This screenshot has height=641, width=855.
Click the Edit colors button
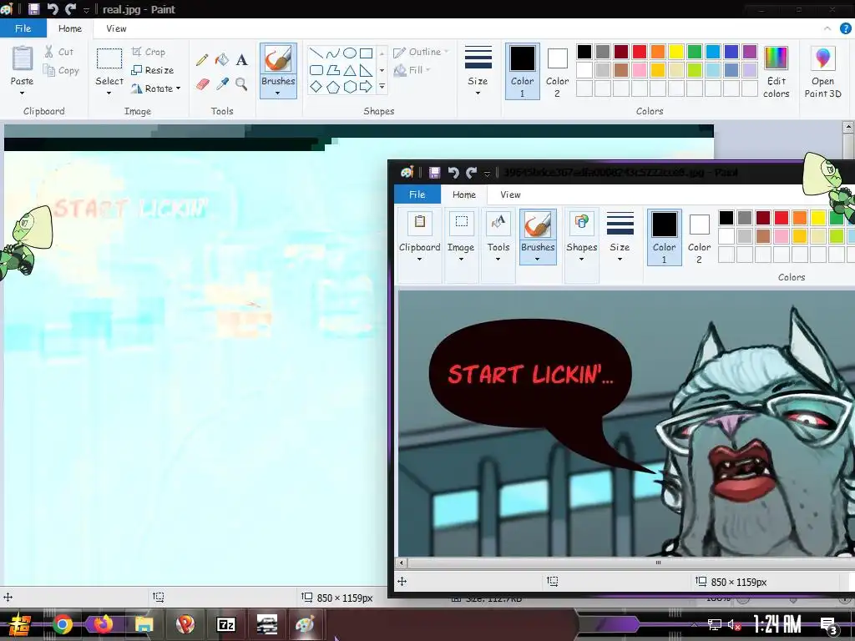(x=776, y=72)
